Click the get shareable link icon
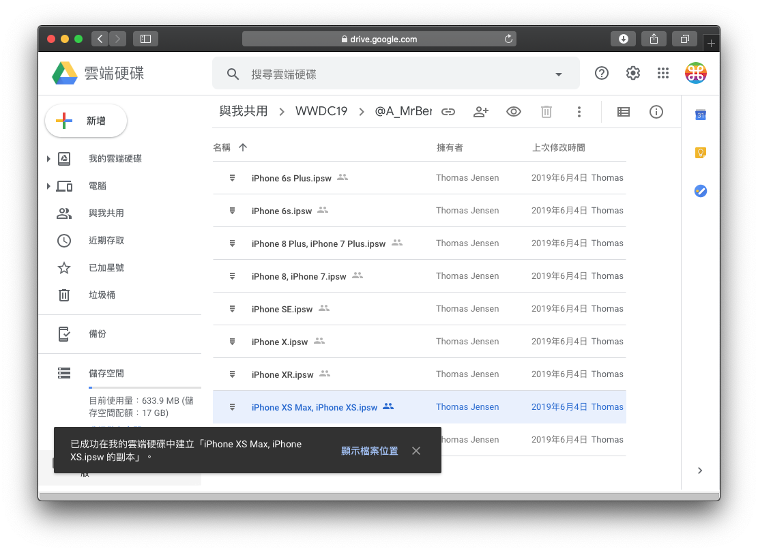Screen dimensions: 758x551 [x=448, y=112]
